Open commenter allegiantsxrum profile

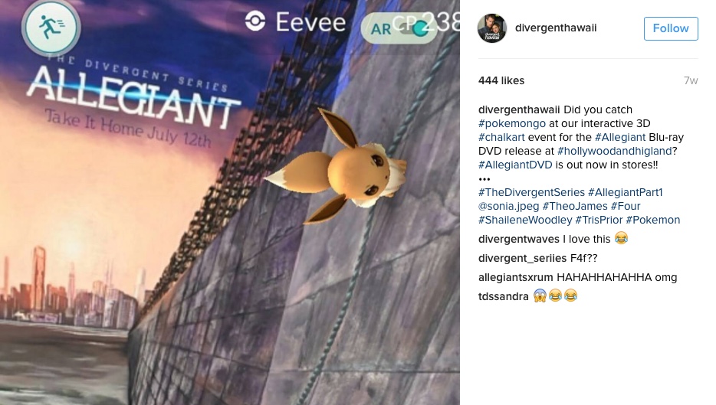click(x=516, y=277)
